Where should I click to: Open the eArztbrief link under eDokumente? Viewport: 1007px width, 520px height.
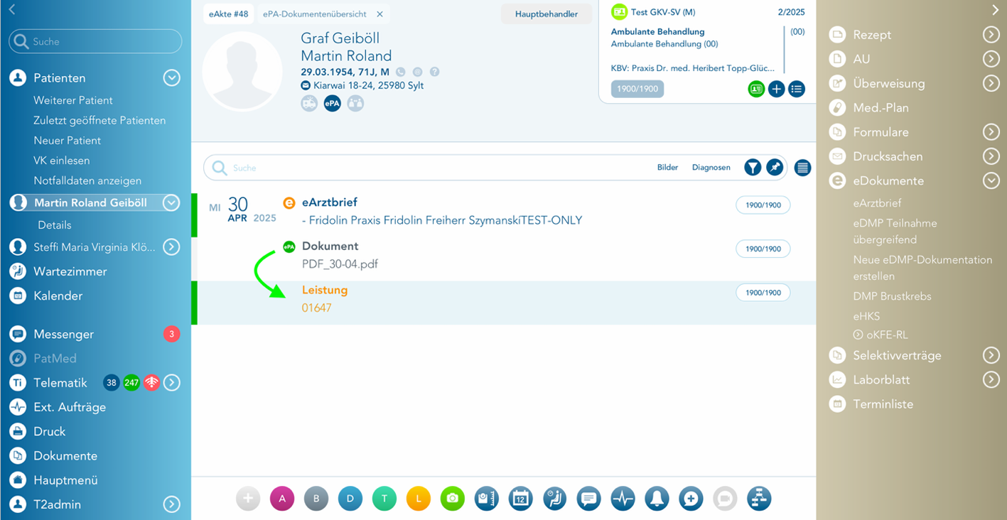(x=877, y=203)
